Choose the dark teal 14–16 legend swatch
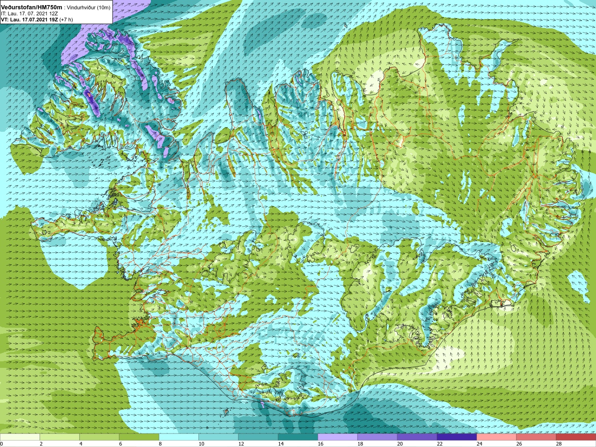 (x=298, y=437)
